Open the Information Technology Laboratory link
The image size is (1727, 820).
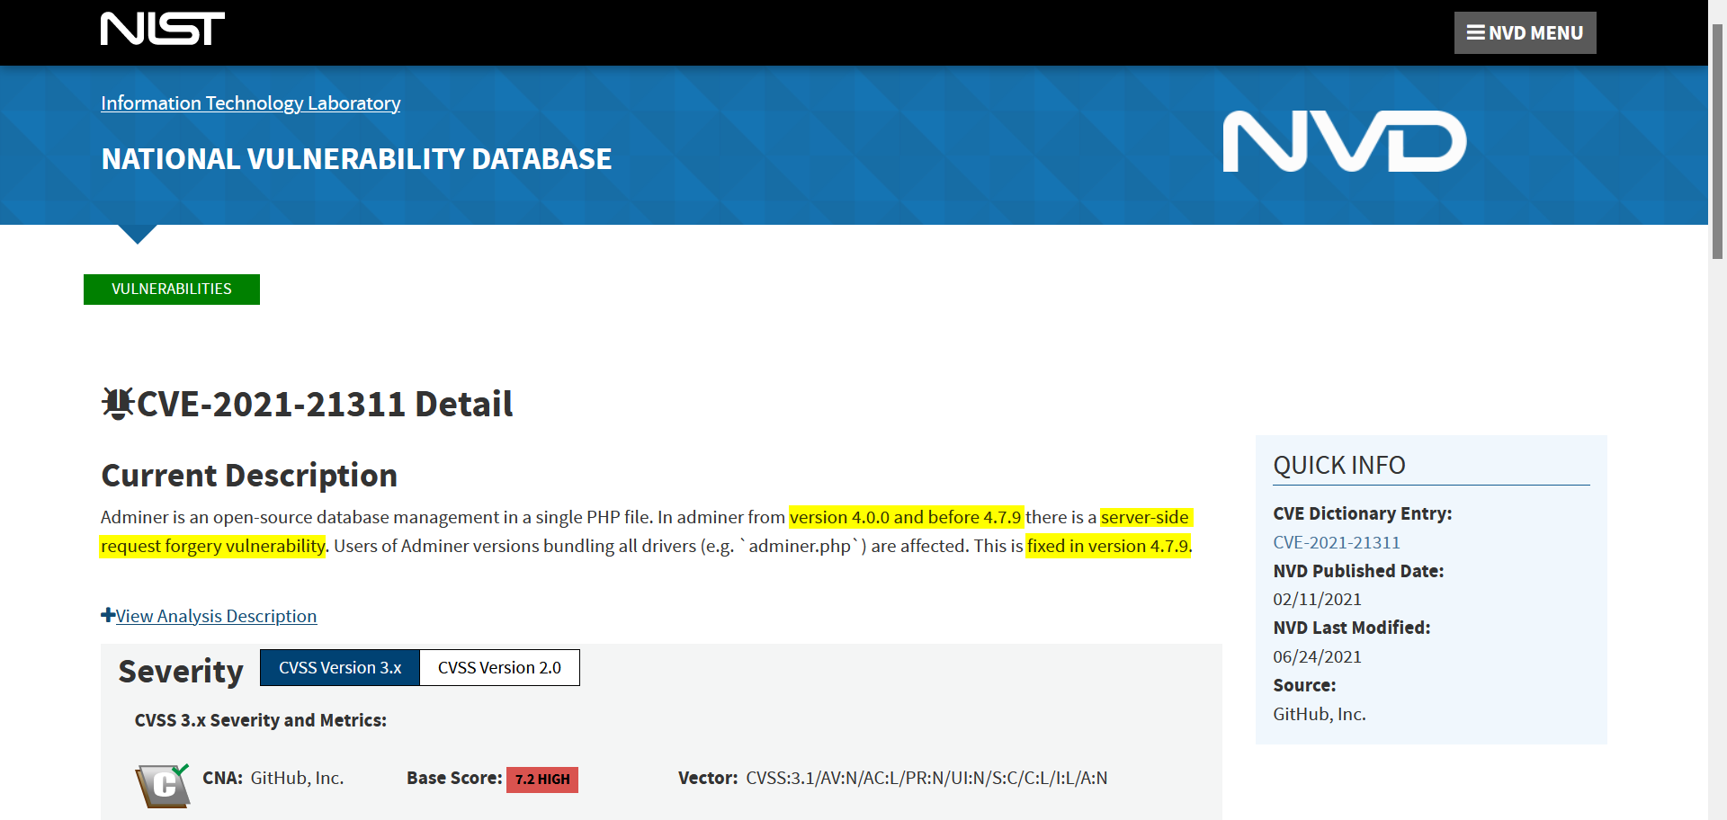[x=250, y=102]
